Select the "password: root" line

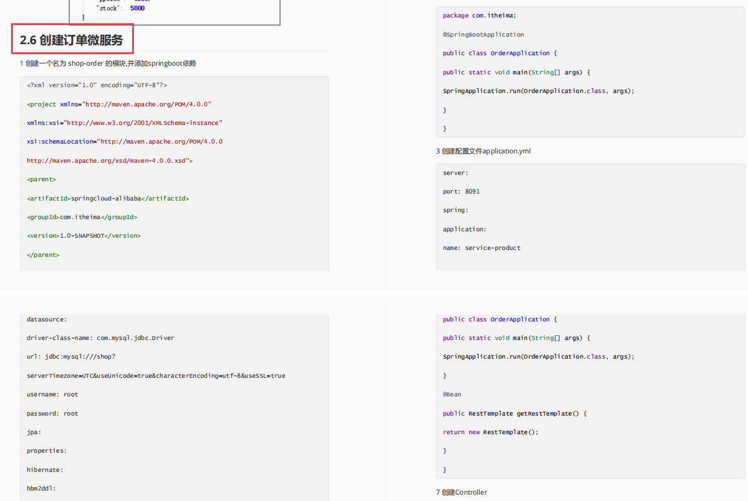[52, 413]
